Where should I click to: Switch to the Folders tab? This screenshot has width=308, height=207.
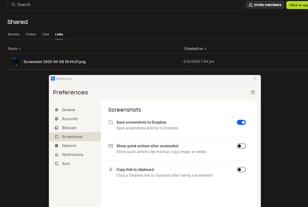31,35
